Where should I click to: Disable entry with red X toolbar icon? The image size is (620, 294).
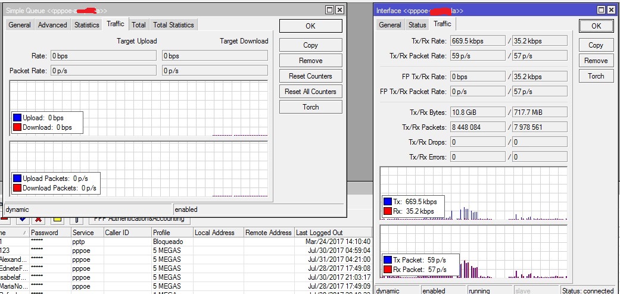[38, 219]
